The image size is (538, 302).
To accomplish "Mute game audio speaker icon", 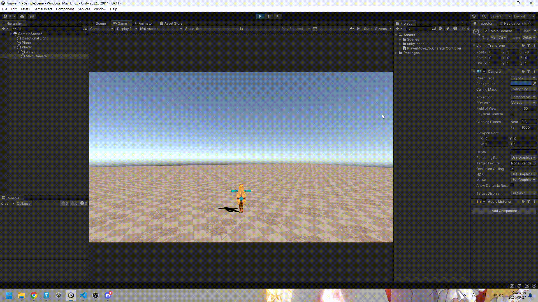I will click(352, 29).
